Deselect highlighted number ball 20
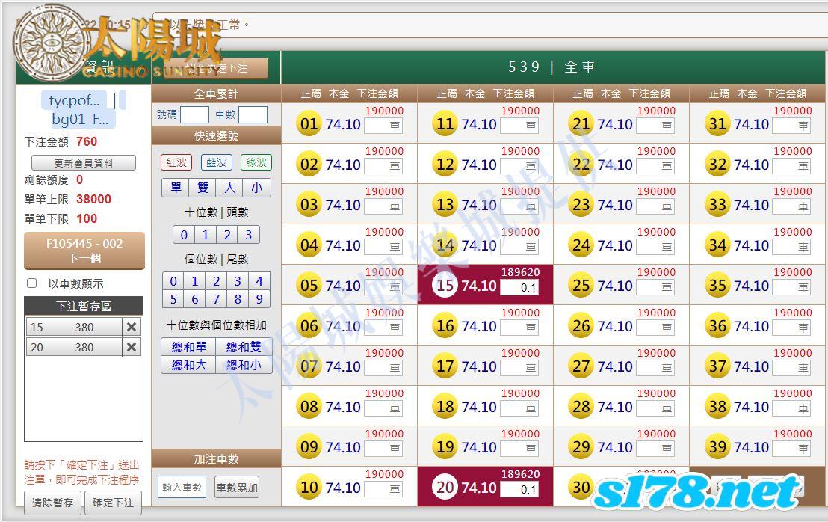Screen dimensions: 828x522 (445, 487)
